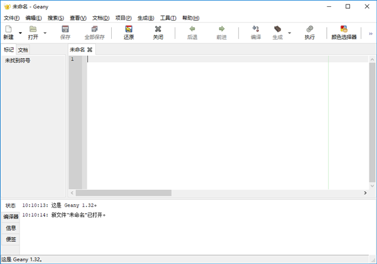Click the Geany app icon in title bar
The height and width of the screenshot is (264, 377).
click(7, 7)
